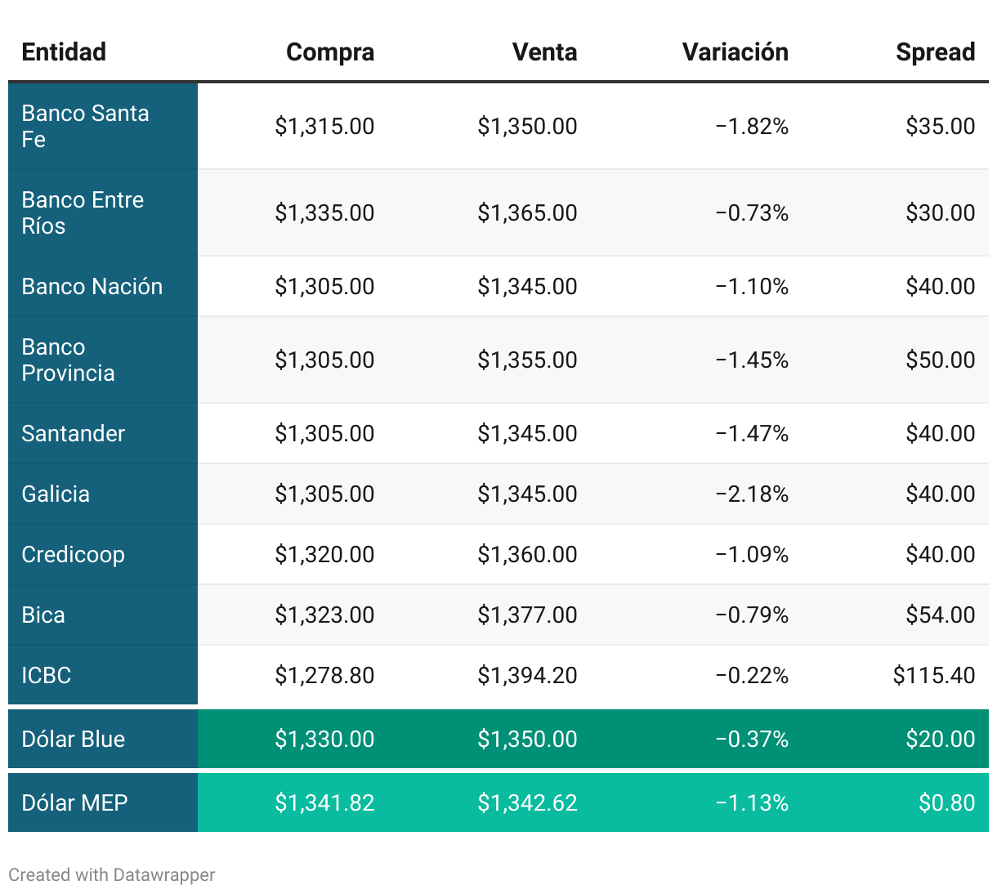Click the Banco Nación entity cell
The image size is (997, 894).
pos(92,287)
